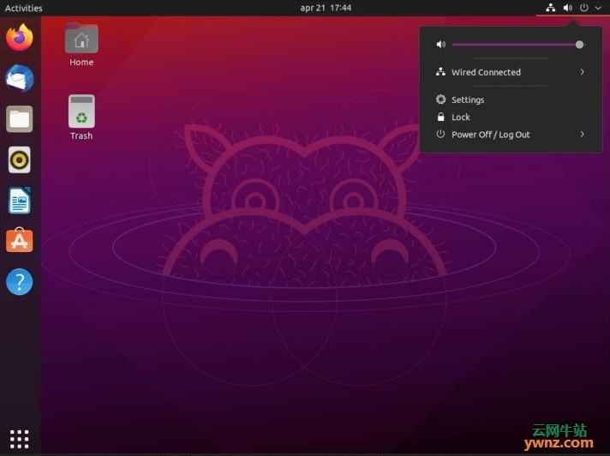Click the volume slider handle
The image size is (610, 456).
pyautogui.click(x=579, y=45)
